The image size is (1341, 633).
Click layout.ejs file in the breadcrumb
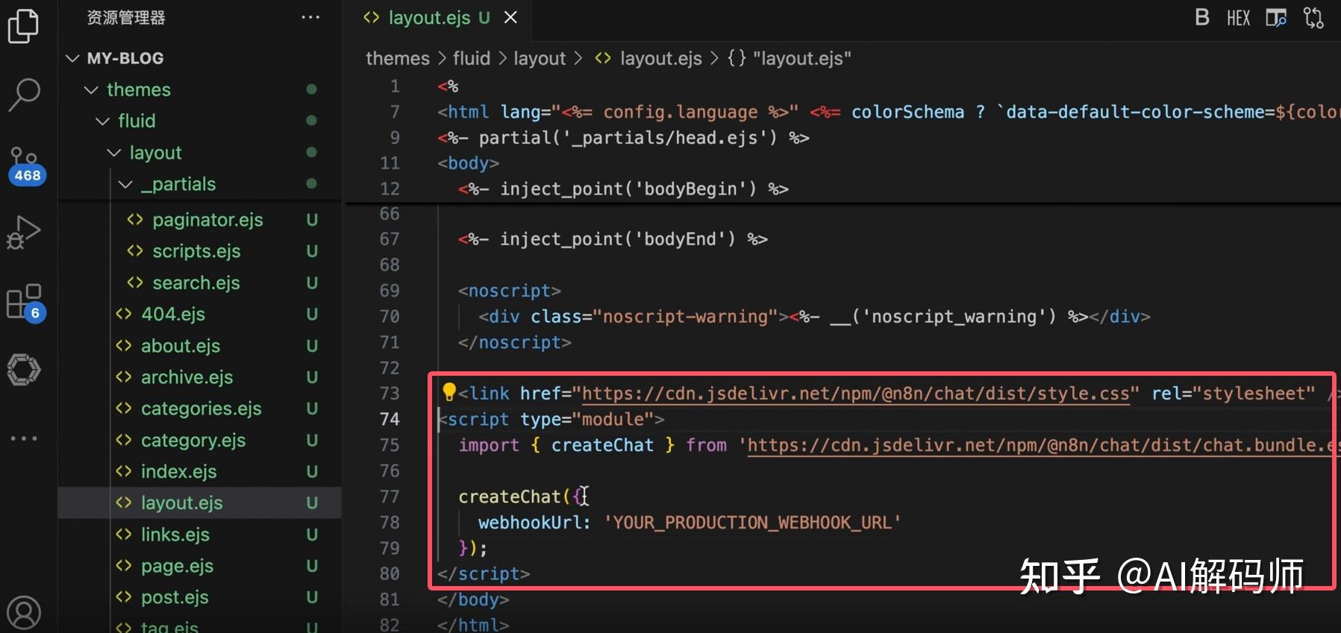[648, 58]
